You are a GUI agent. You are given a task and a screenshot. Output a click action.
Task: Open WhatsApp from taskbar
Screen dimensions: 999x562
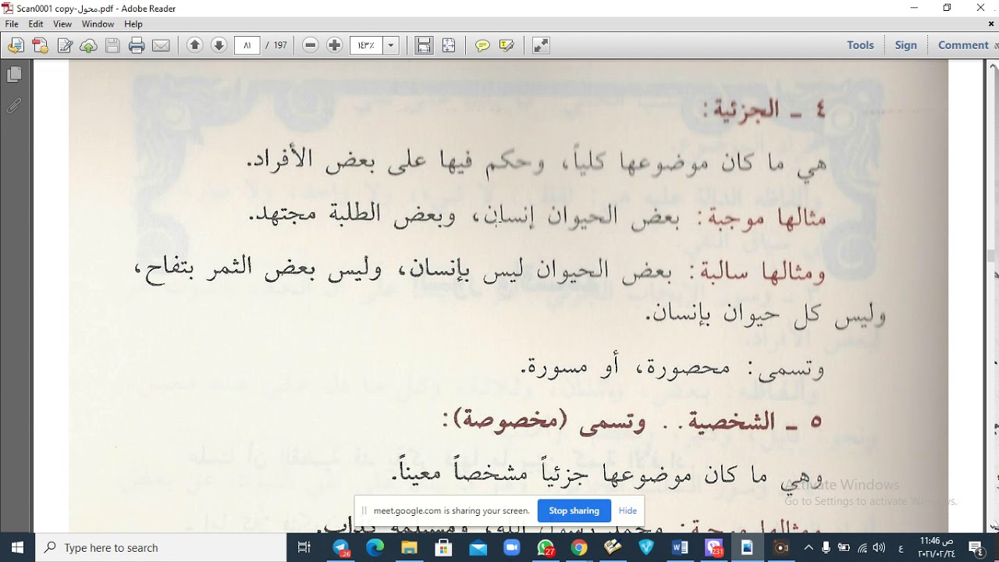click(545, 547)
